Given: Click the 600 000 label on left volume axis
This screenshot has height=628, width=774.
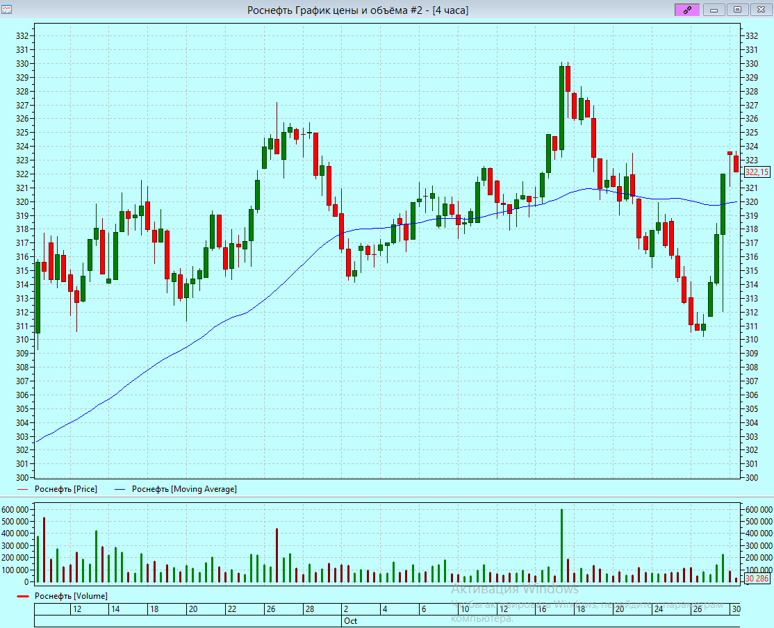Looking at the screenshot, I should click(16, 509).
